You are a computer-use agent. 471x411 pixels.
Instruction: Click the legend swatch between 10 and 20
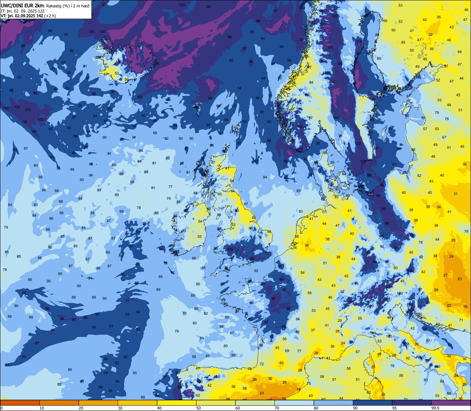[59, 403]
